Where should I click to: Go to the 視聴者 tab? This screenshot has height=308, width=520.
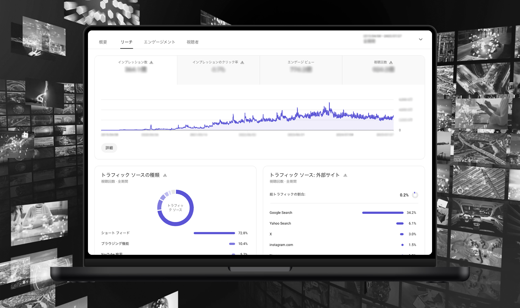(192, 42)
